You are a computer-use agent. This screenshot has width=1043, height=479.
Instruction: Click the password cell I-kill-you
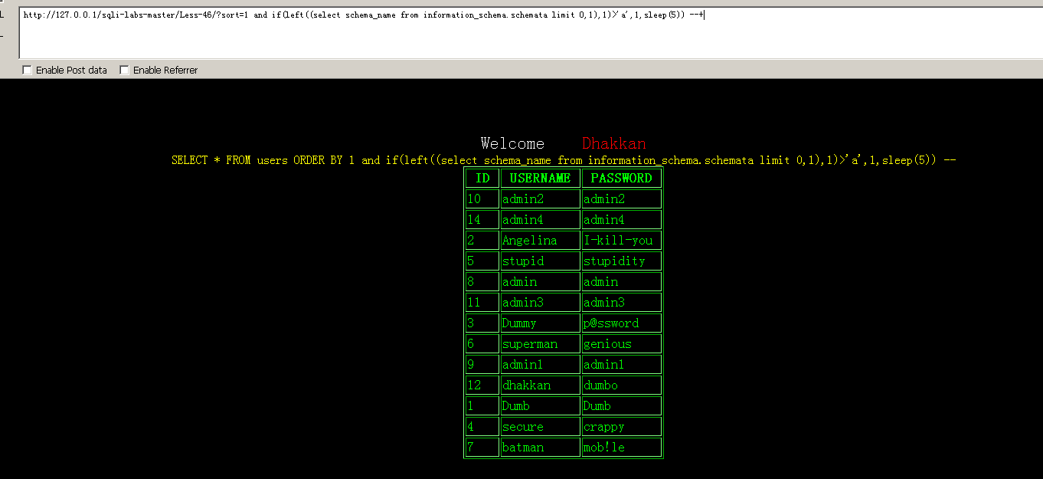coord(622,240)
